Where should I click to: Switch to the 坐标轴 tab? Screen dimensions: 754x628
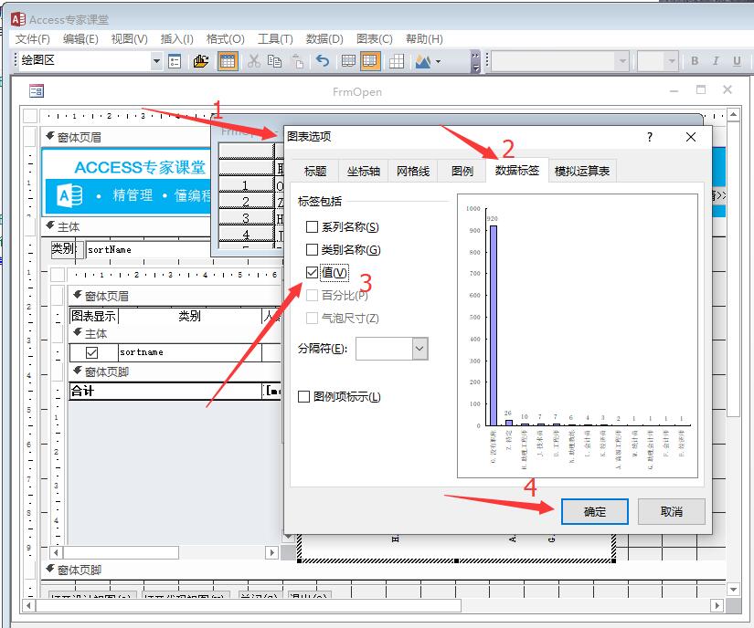[364, 171]
